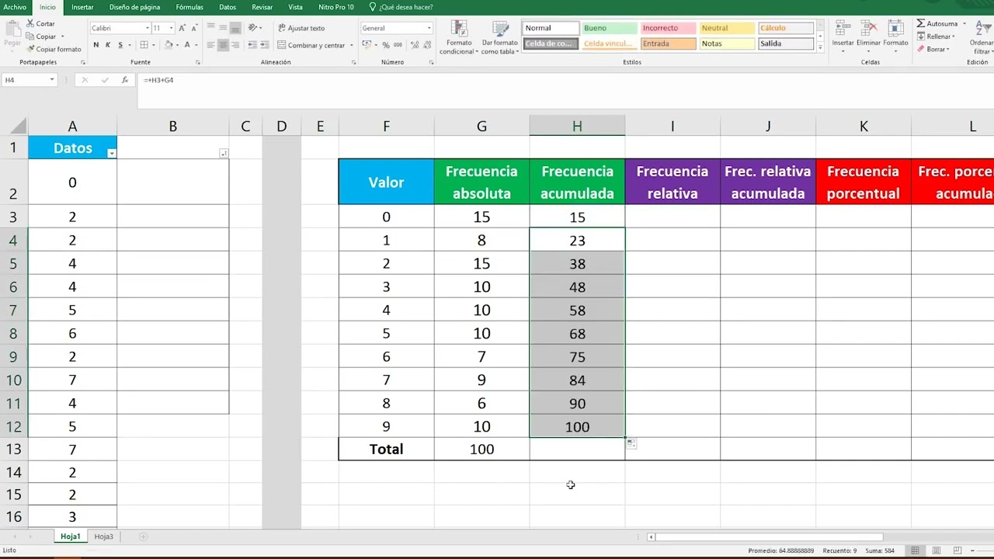Image resolution: width=994 pixels, height=559 pixels.
Task: Click the horizontal scrollbar
Action: coord(769,536)
